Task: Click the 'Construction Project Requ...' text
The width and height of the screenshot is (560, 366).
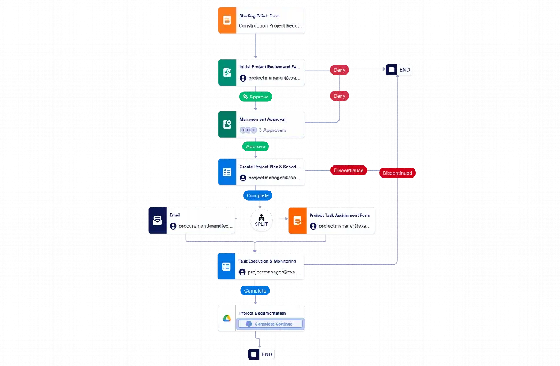Action: coord(270,25)
